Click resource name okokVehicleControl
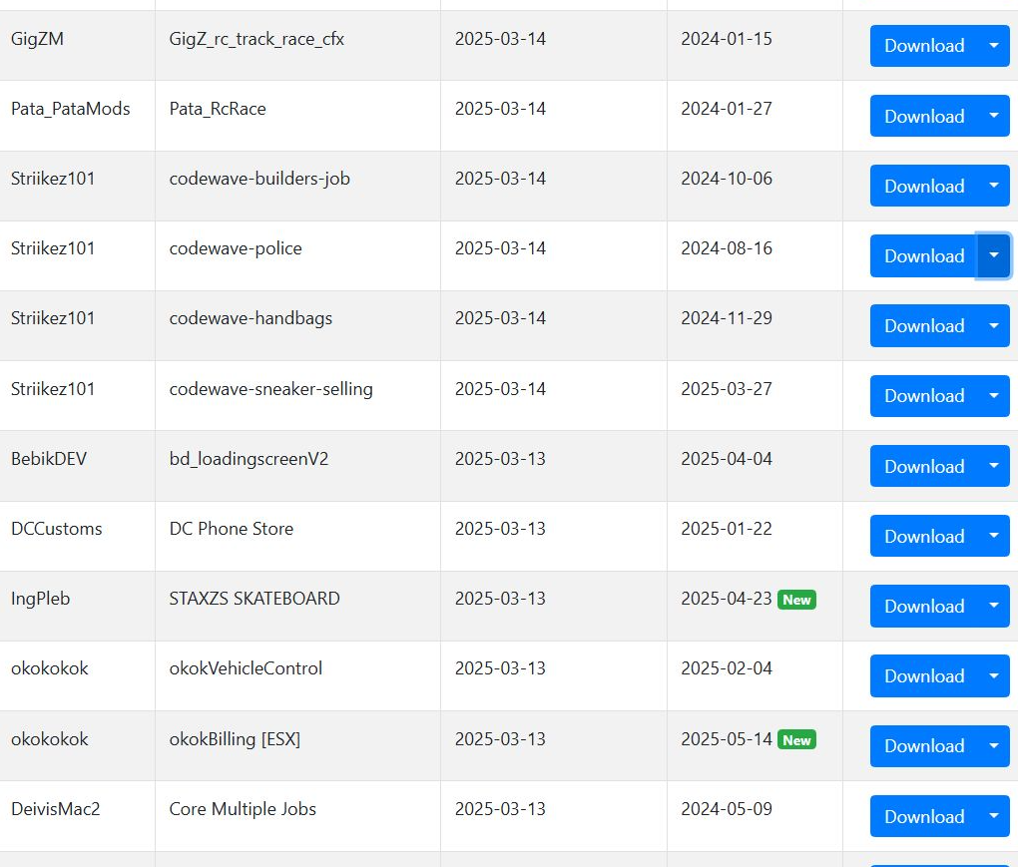Image resolution: width=1018 pixels, height=867 pixels. point(246,668)
